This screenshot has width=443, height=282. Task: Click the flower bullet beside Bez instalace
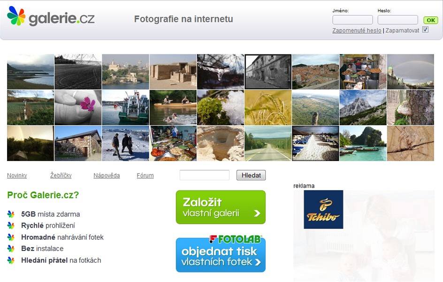coord(11,249)
